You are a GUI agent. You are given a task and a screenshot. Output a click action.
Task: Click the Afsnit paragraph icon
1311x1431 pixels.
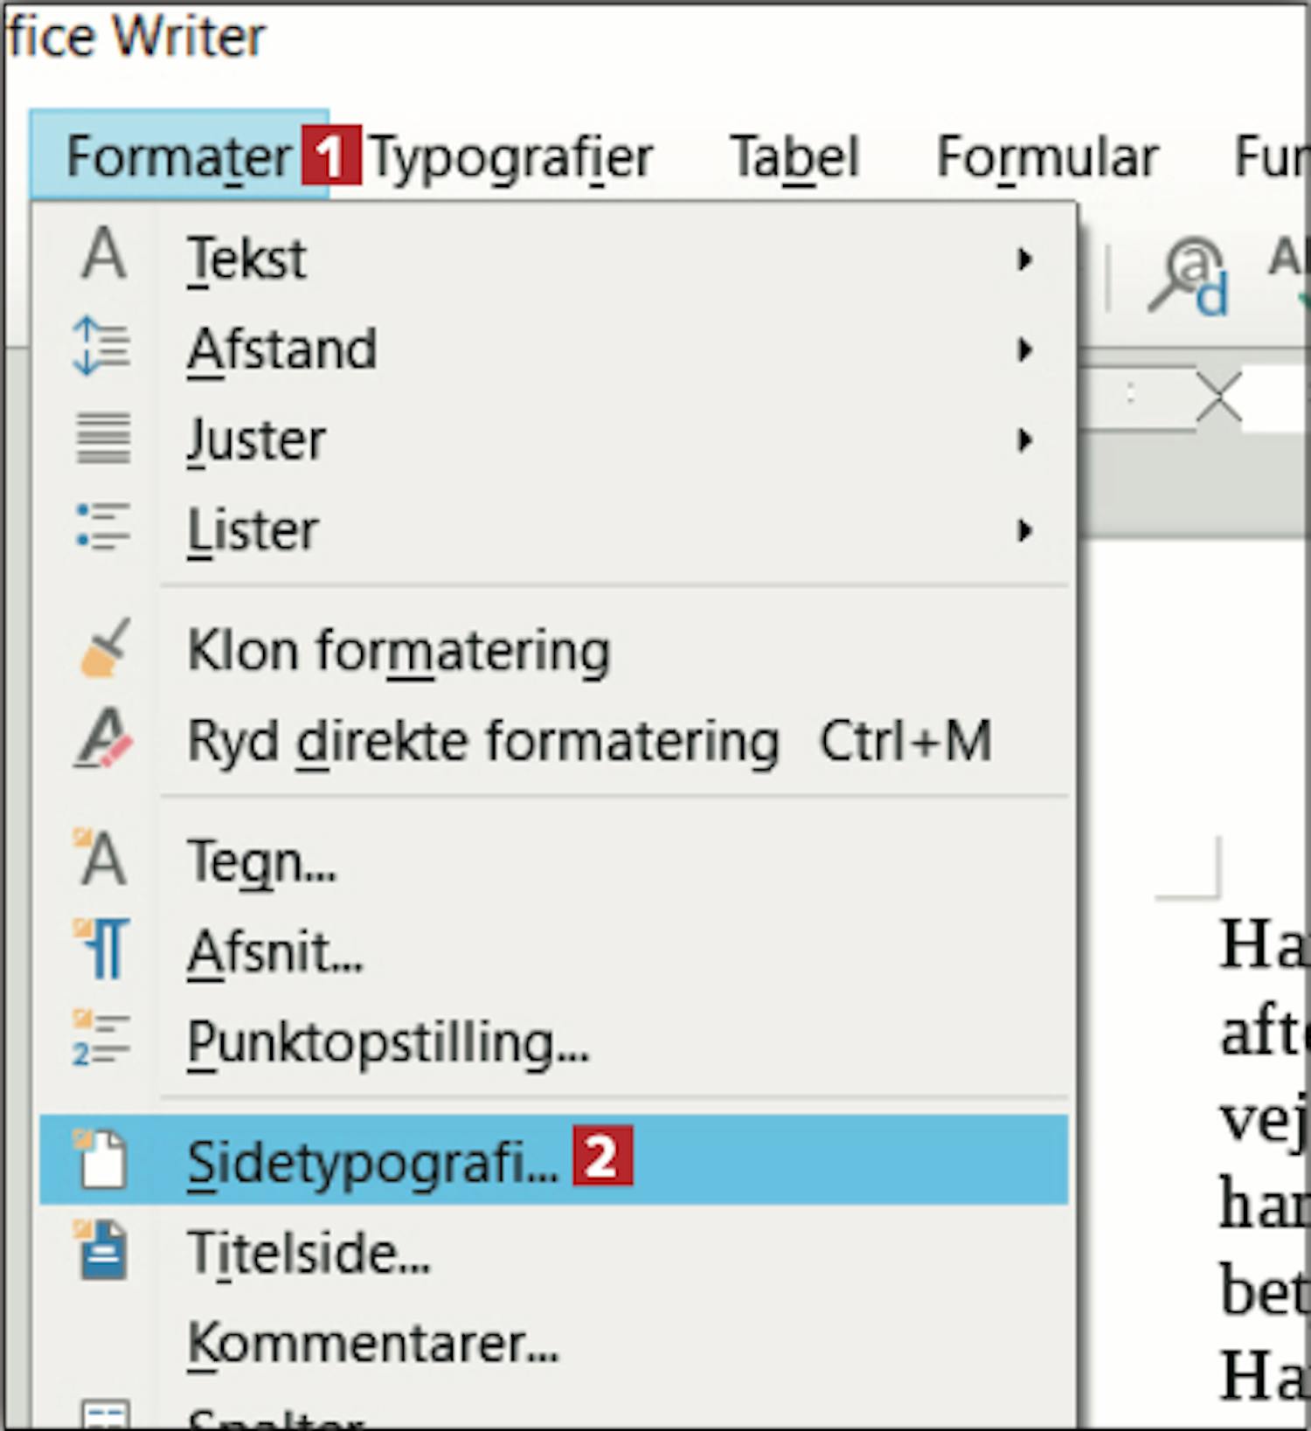coord(102,949)
